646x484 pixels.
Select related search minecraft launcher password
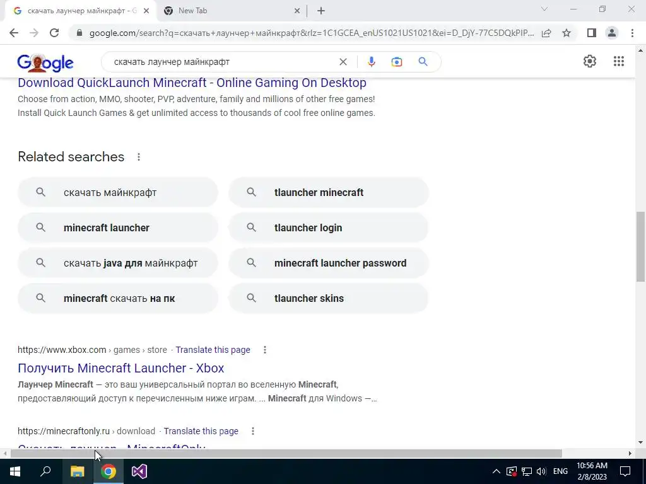[x=329, y=263]
